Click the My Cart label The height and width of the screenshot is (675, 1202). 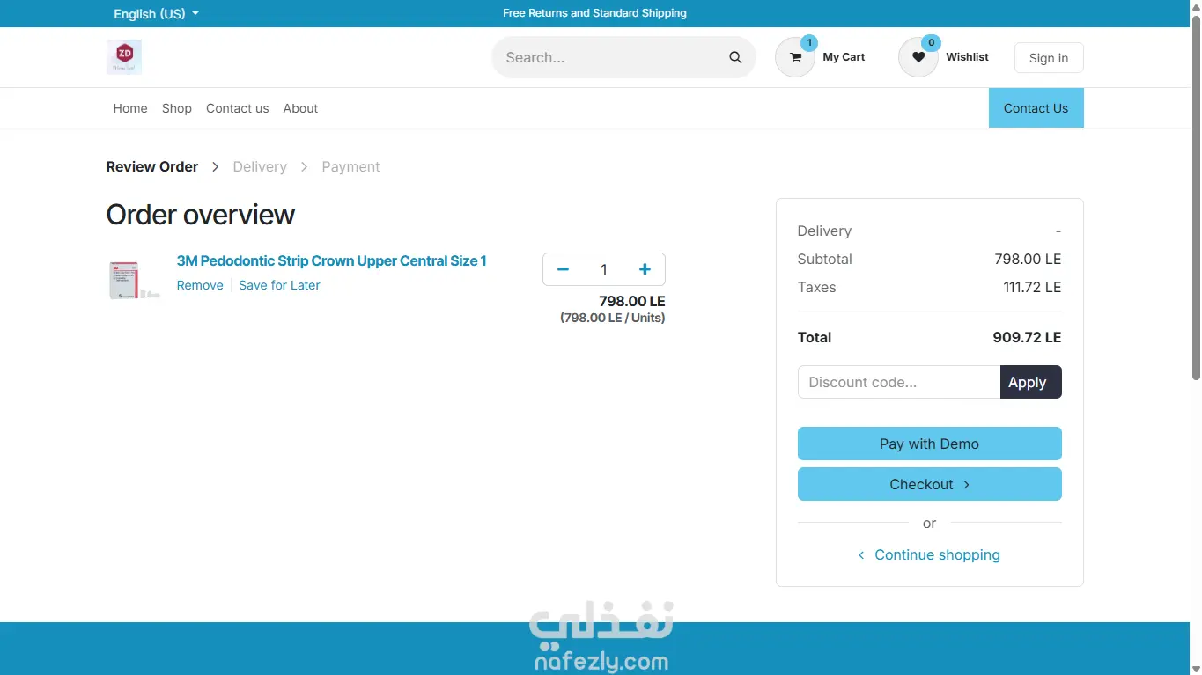(844, 57)
